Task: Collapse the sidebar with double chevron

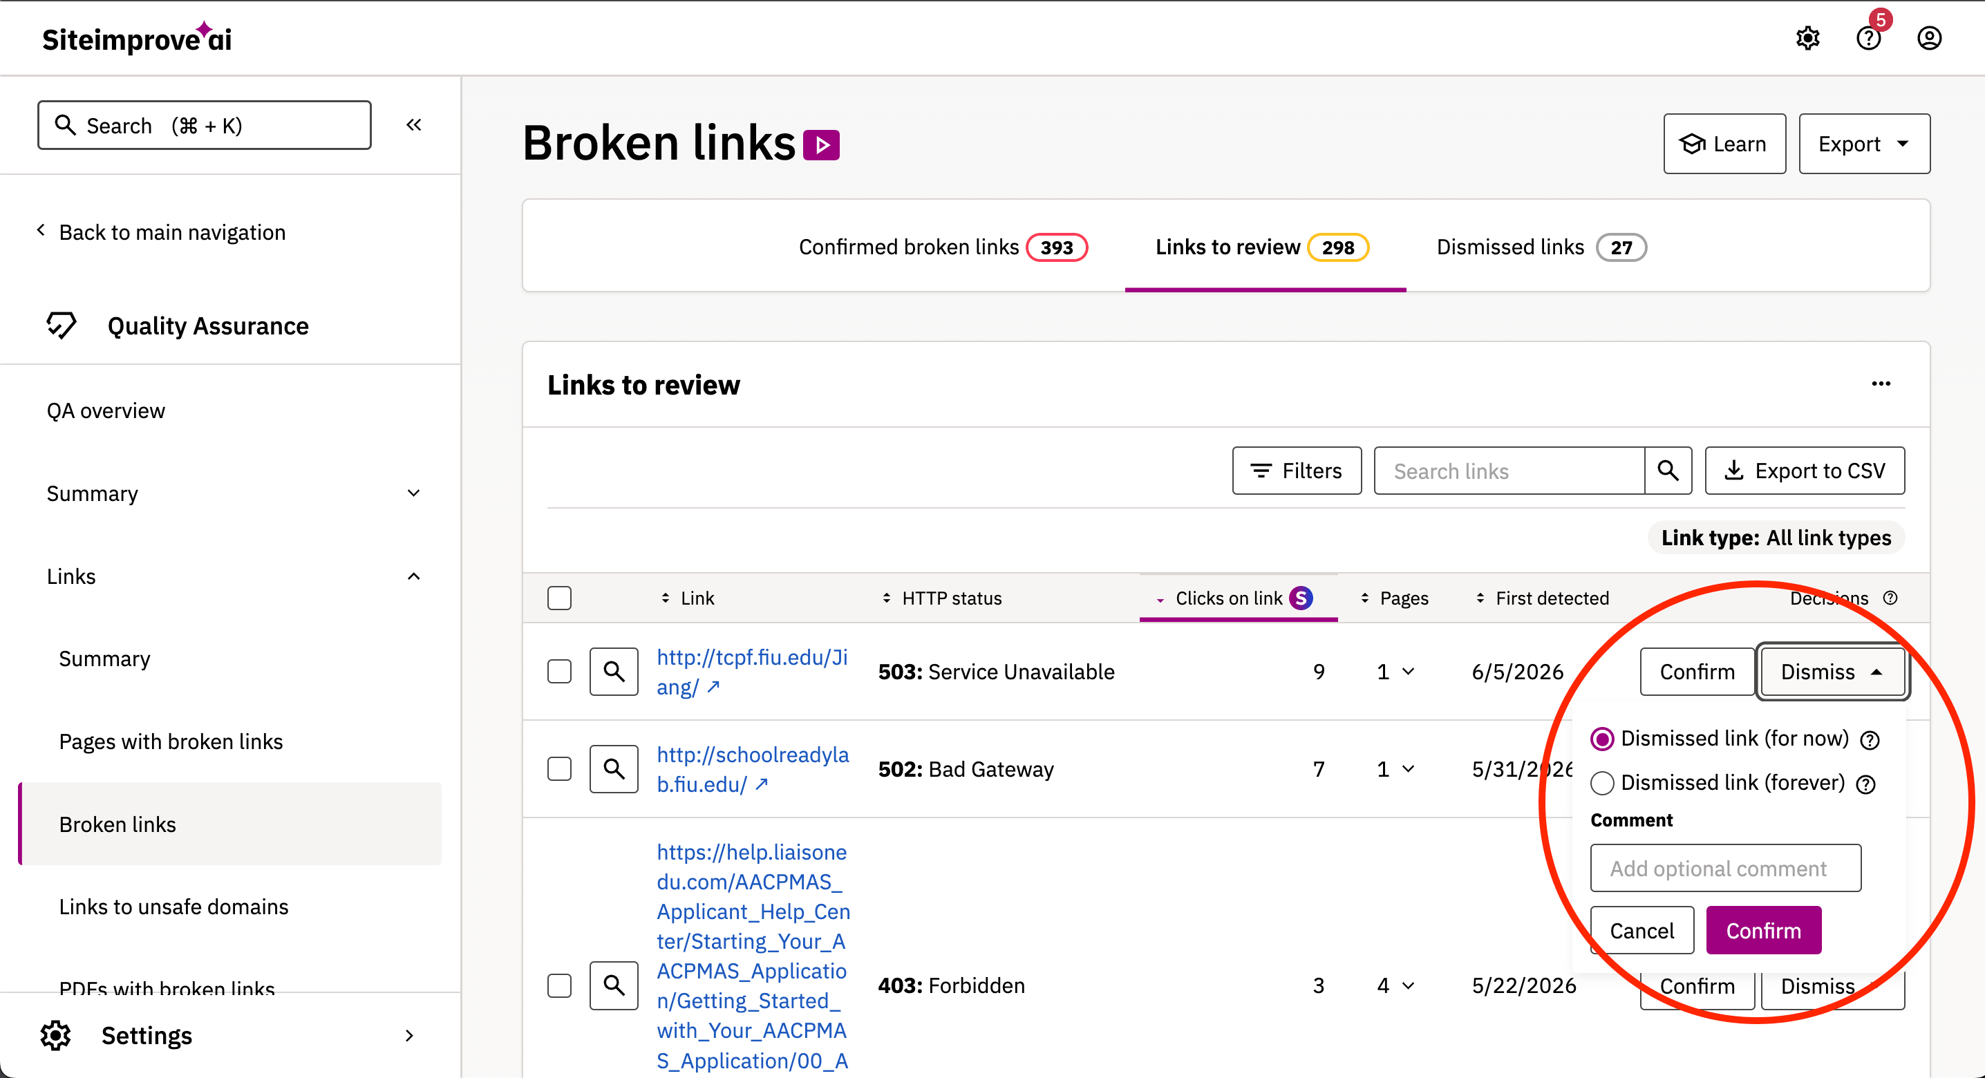Action: point(414,125)
